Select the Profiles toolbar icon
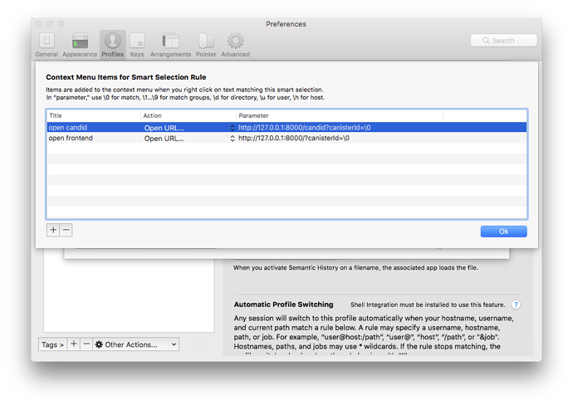 coord(113,45)
